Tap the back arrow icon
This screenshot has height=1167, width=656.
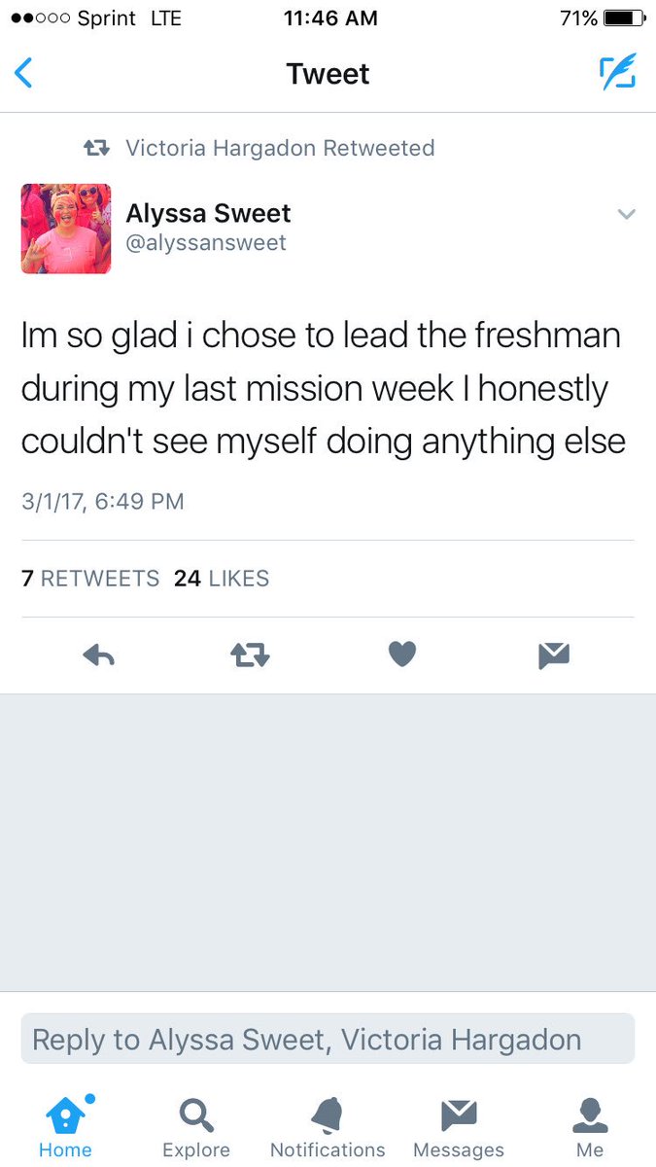tap(24, 73)
